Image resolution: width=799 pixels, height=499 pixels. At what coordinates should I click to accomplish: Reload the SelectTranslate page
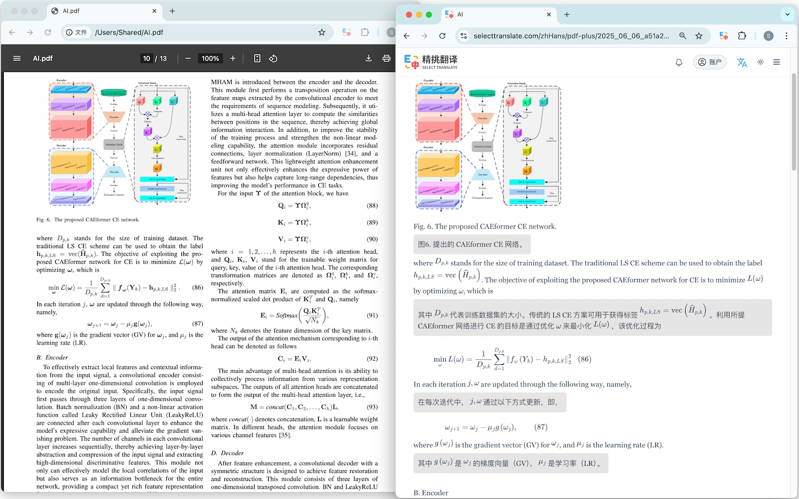[x=442, y=36]
